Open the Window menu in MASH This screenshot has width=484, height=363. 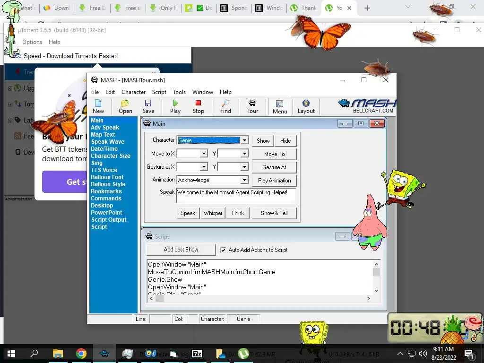click(202, 92)
